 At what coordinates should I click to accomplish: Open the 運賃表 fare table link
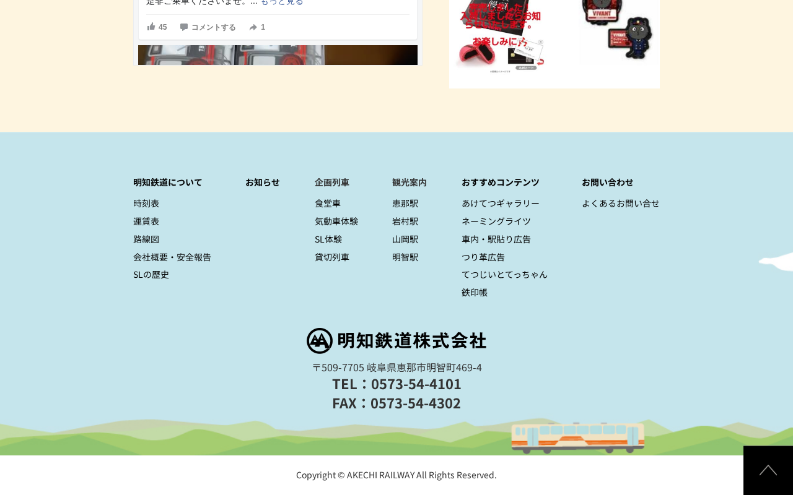tap(146, 221)
